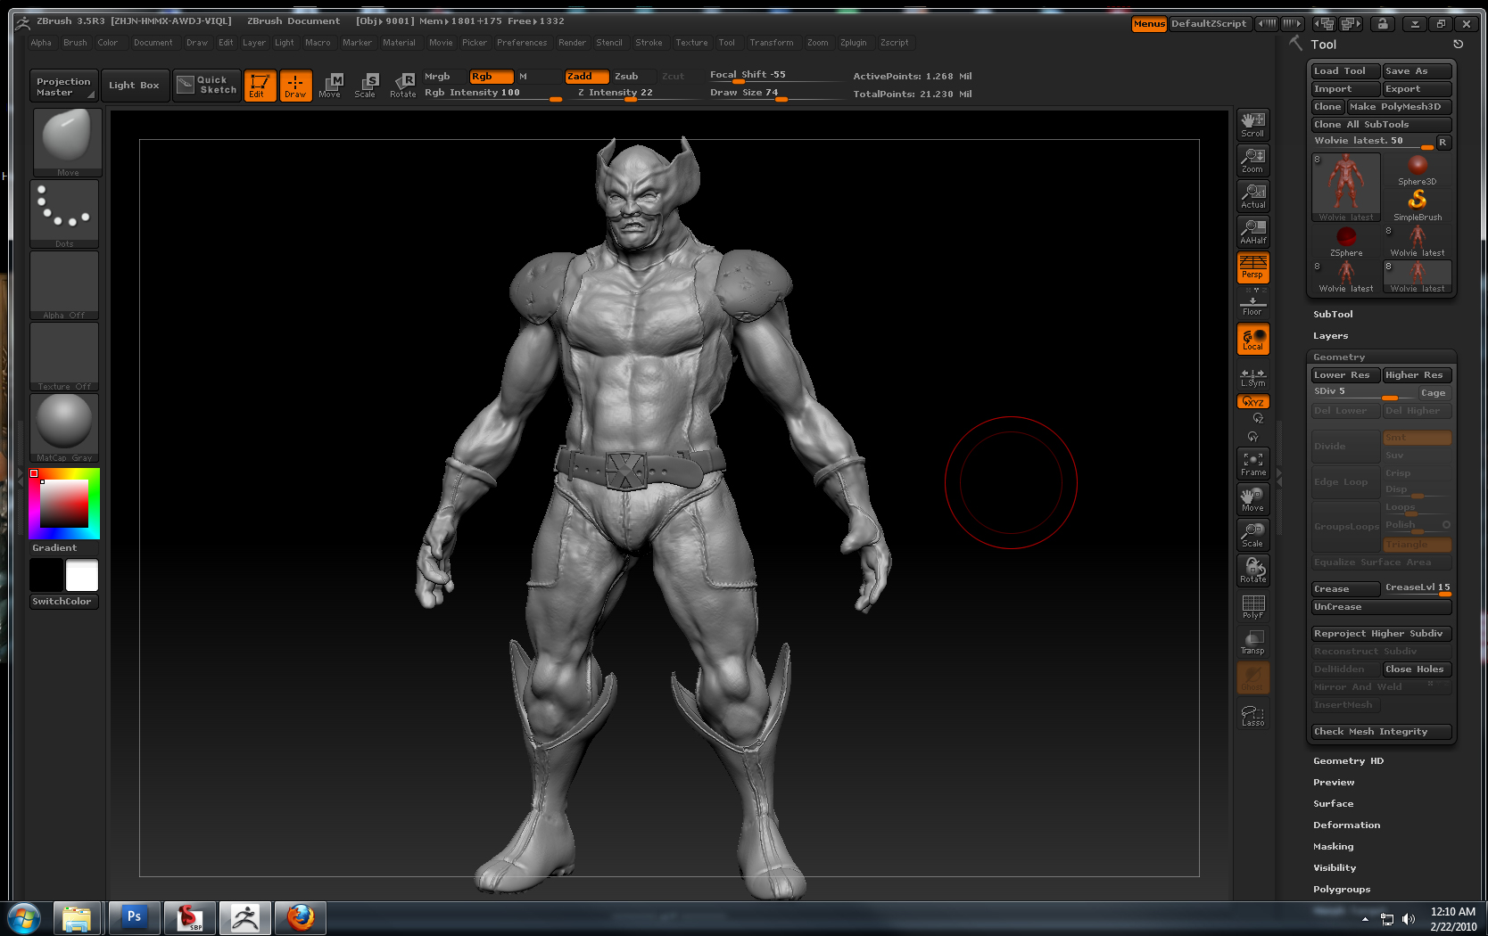The image size is (1488, 936).
Task: Enable Zsub sculpt mode
Action: pyautogui.click(x=633, y=77)
